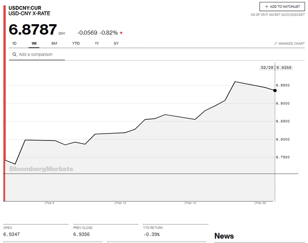Show the 6M chart range
Viewport: 308px width, 243px height.
(x=54, y=43)
